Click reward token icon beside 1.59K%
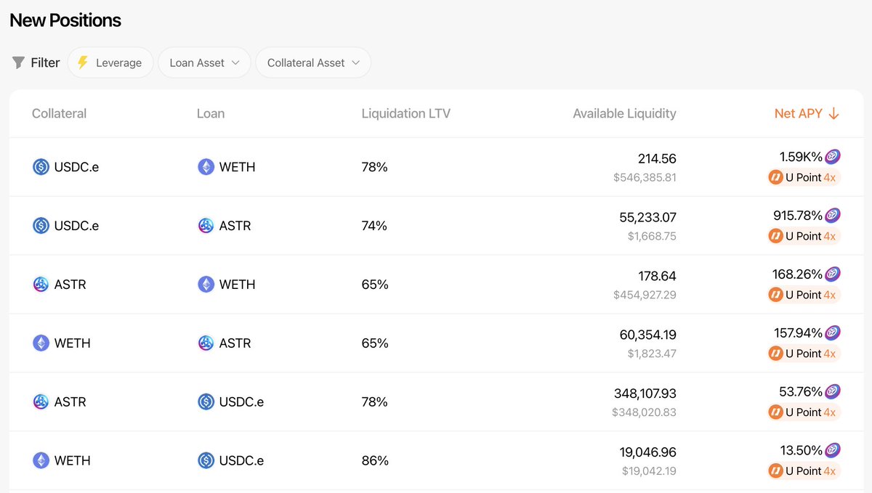The width and height of the screenshot is (872, 493). [833, 157]
